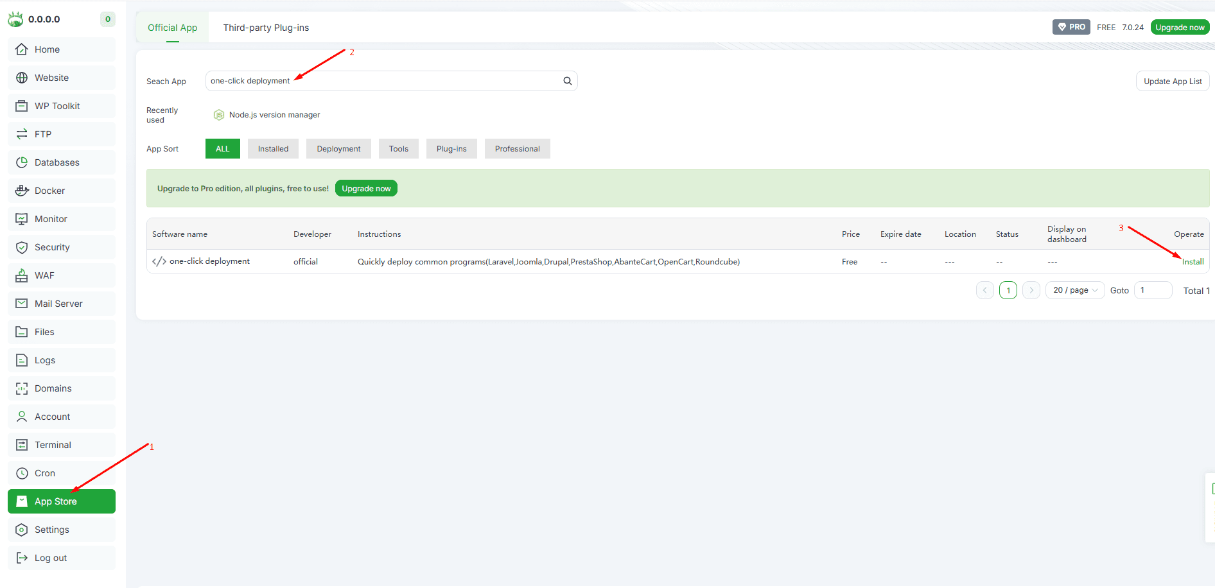Image resolution: width=1215 pixels, height=588 pixels.
Task: Click the Quickly deploy common programs description
Action: coord(548,262)
